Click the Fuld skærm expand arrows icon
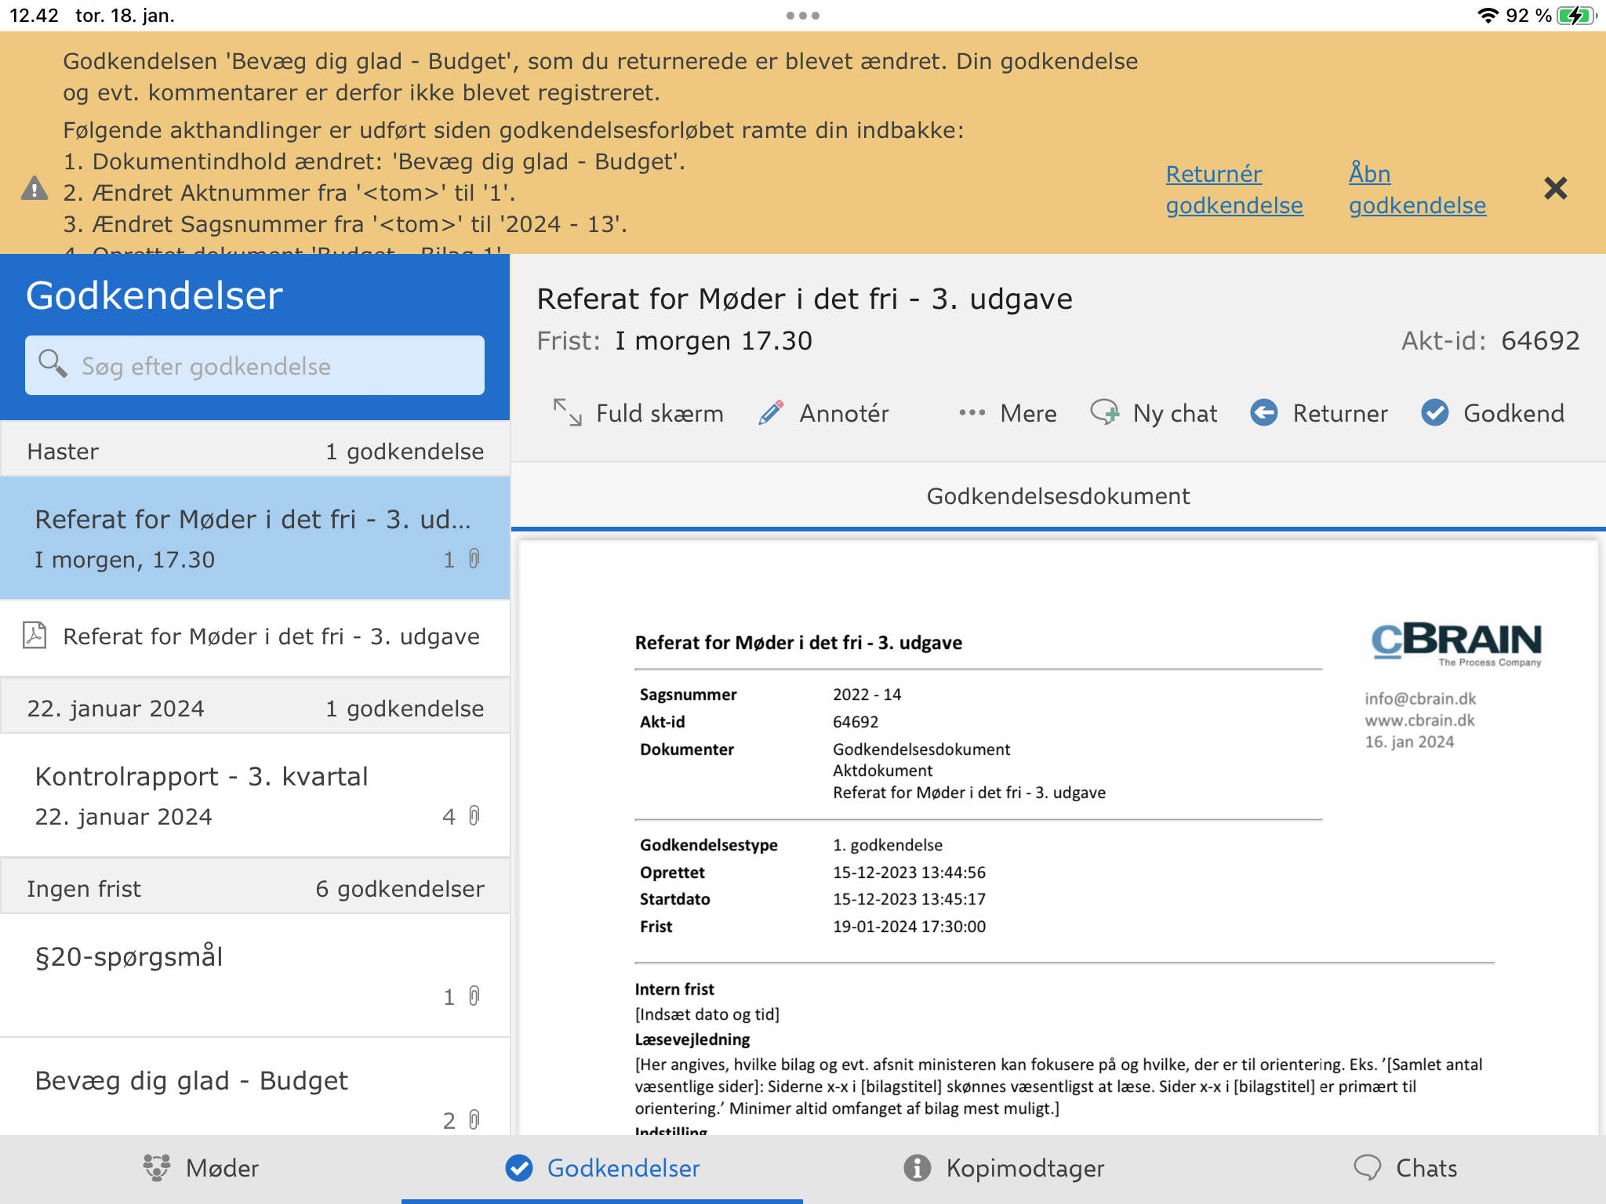The width and height of the screenshot is (1606, 1204). [x=567, y=412]
